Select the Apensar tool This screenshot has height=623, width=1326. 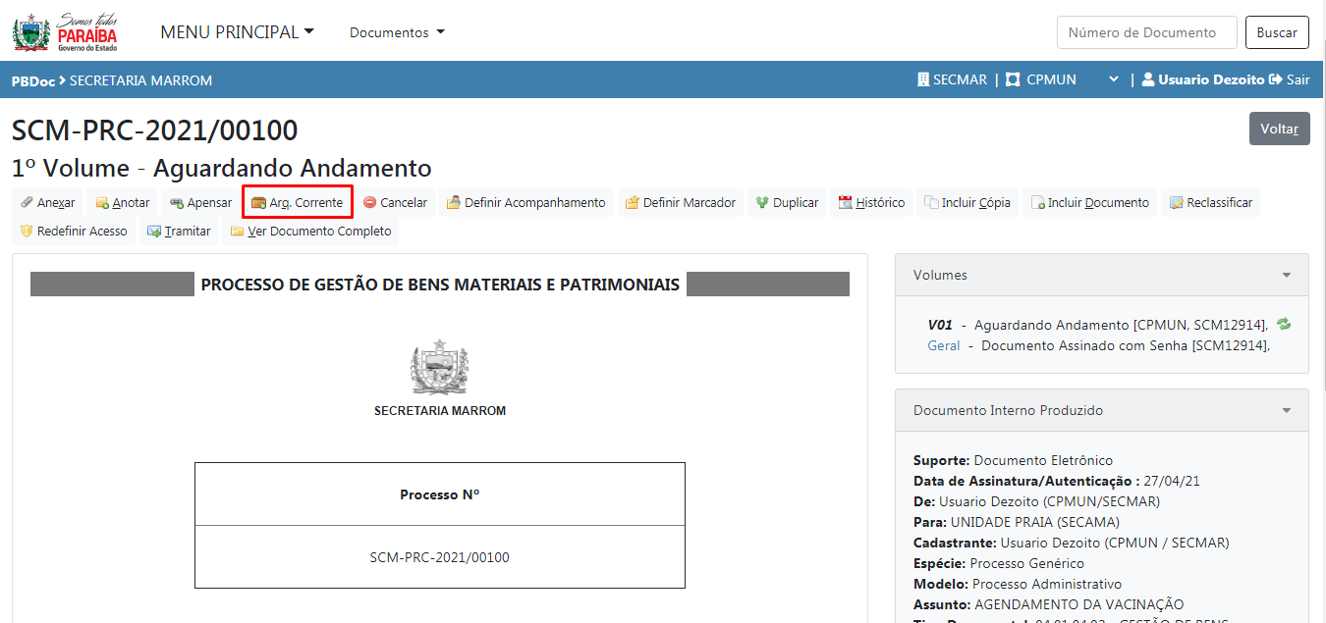point(200,203)
